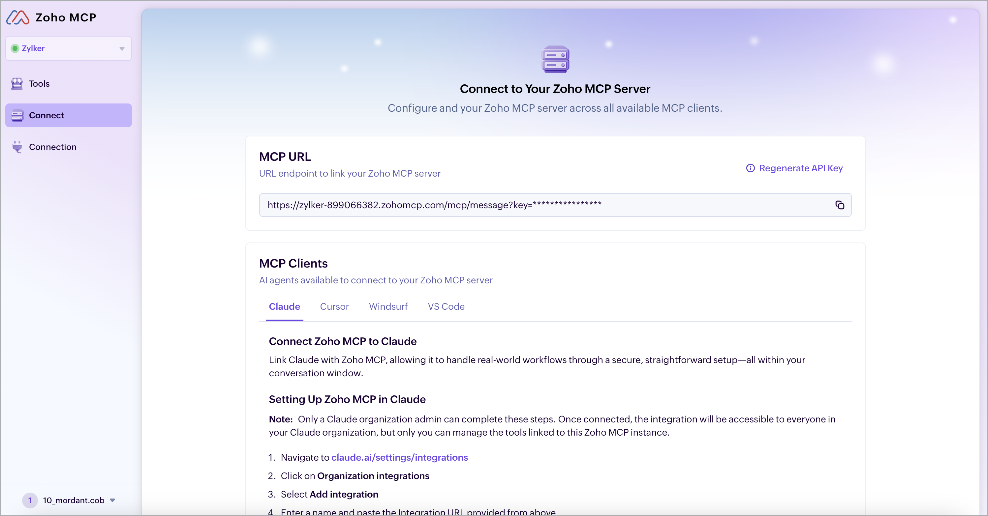Click the Connection plug icon in sidebar
Image resolution: width=988 pixels, height=516 pixels.
pos(17,147)
